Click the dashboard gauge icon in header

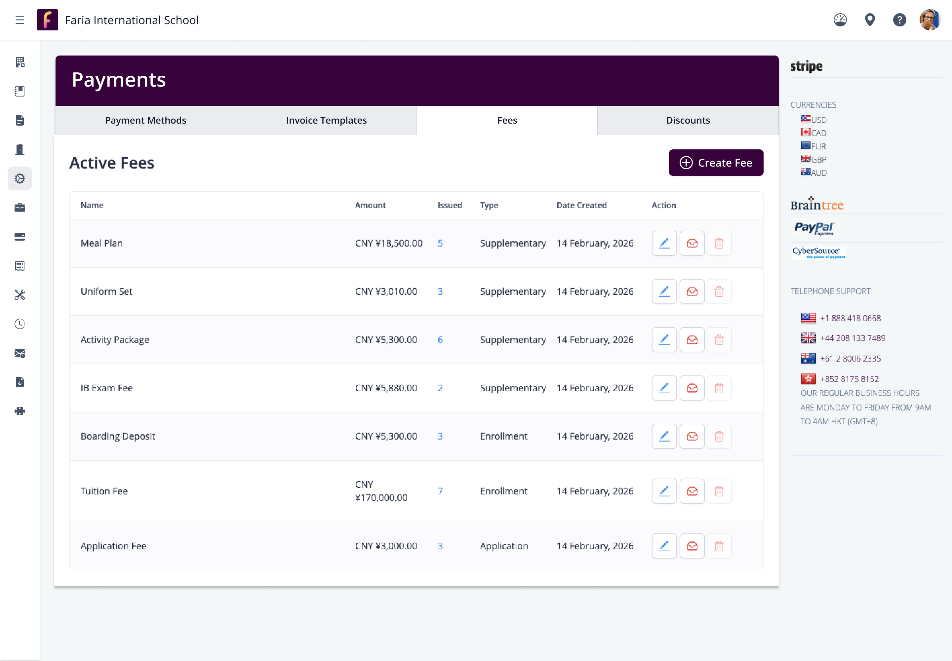pyautogui.click(x=840, y=20)
